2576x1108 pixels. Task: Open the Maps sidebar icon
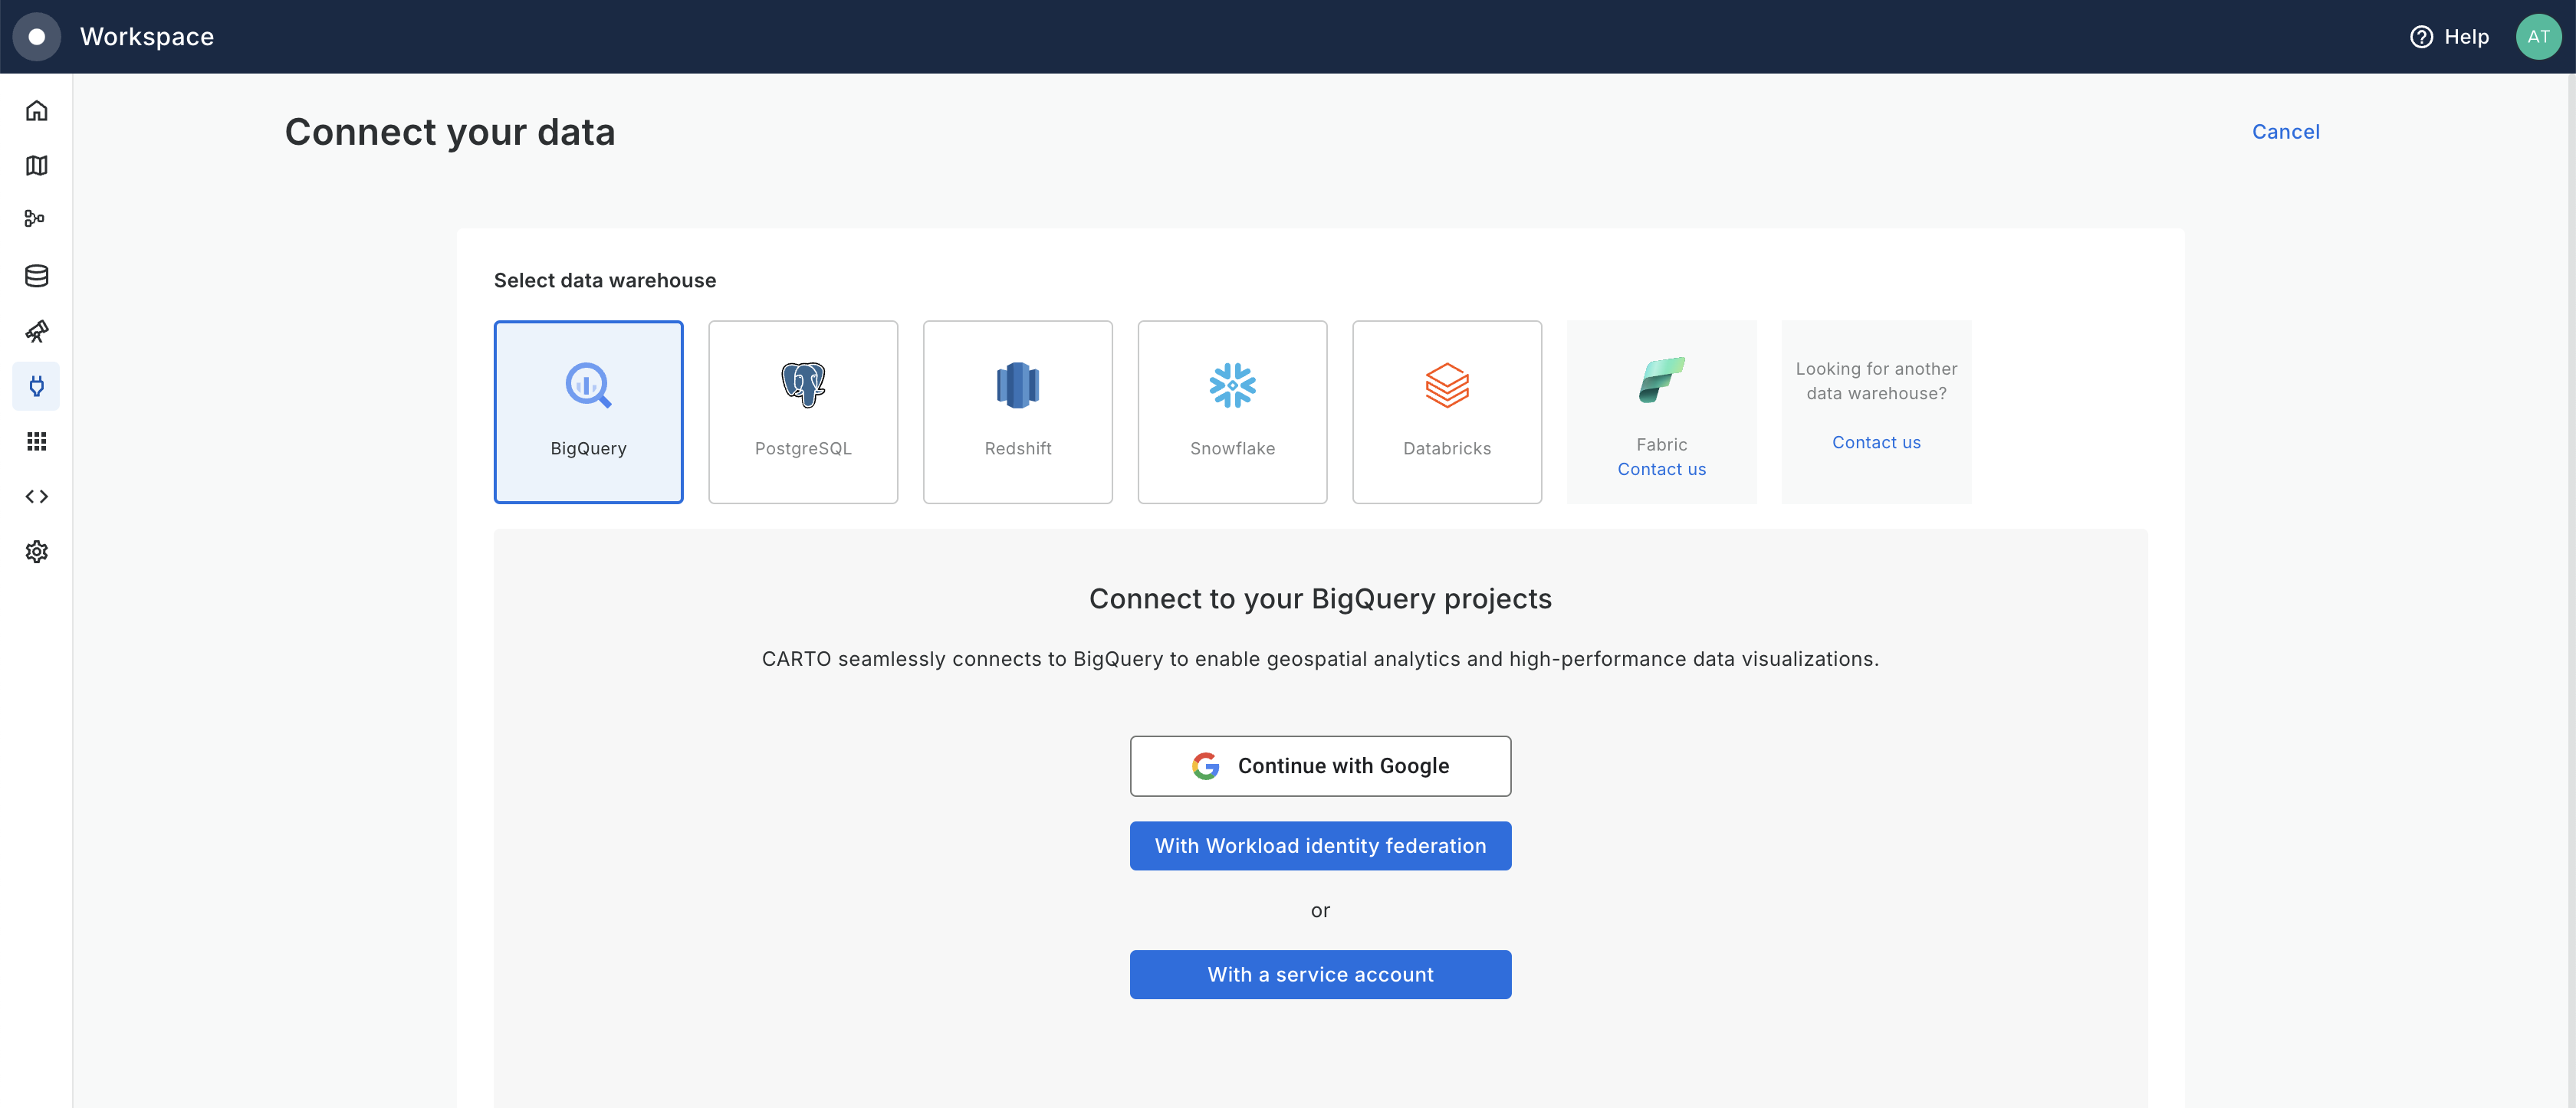36,166
